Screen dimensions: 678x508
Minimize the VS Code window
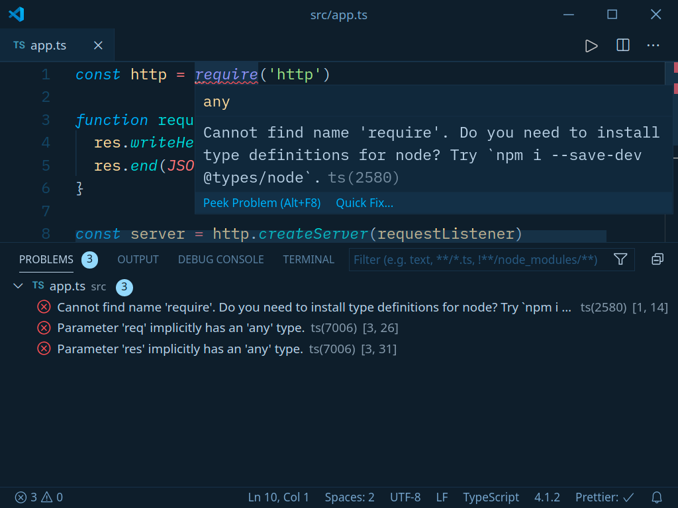(569, 15)
